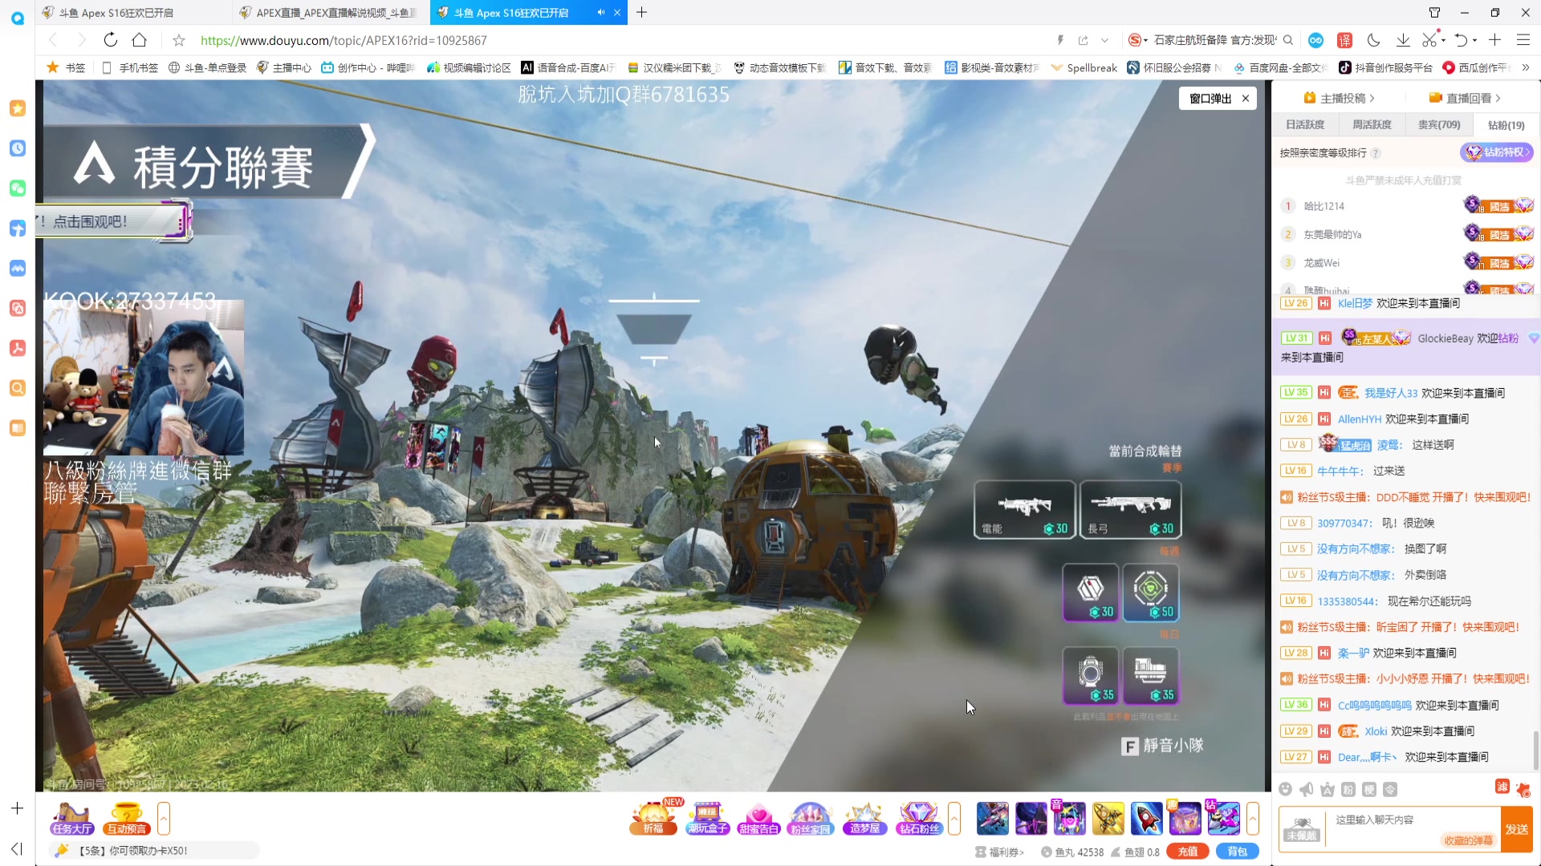Open the 抖音创作服务平台 bookmark

(1385, 67)
